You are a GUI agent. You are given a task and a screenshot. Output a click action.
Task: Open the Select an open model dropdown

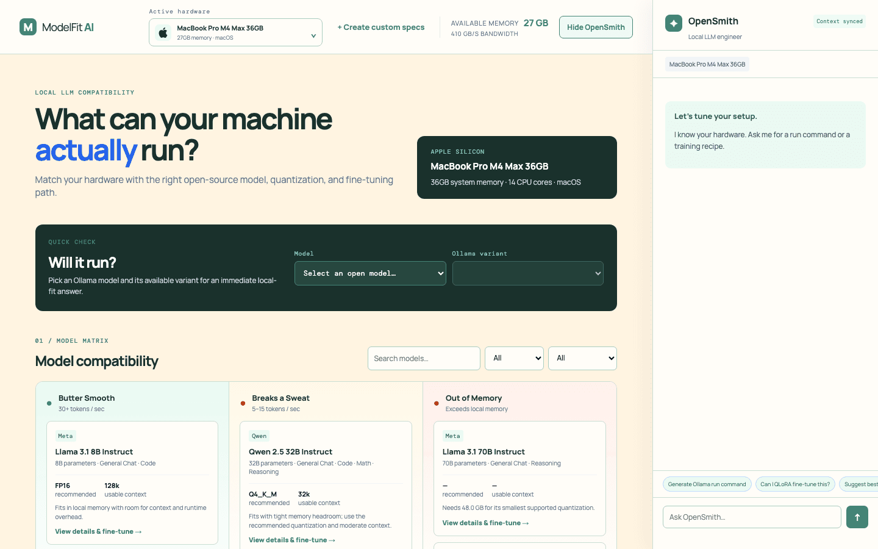tap(370, 273)
